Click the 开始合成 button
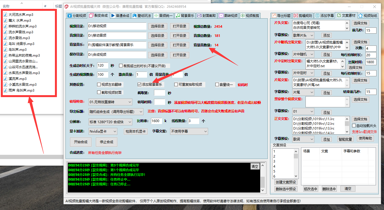The image size is (384, 210). coord(81,142)
